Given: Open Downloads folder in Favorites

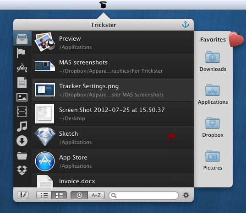Looking at the screenshot, I should point(213,57).
